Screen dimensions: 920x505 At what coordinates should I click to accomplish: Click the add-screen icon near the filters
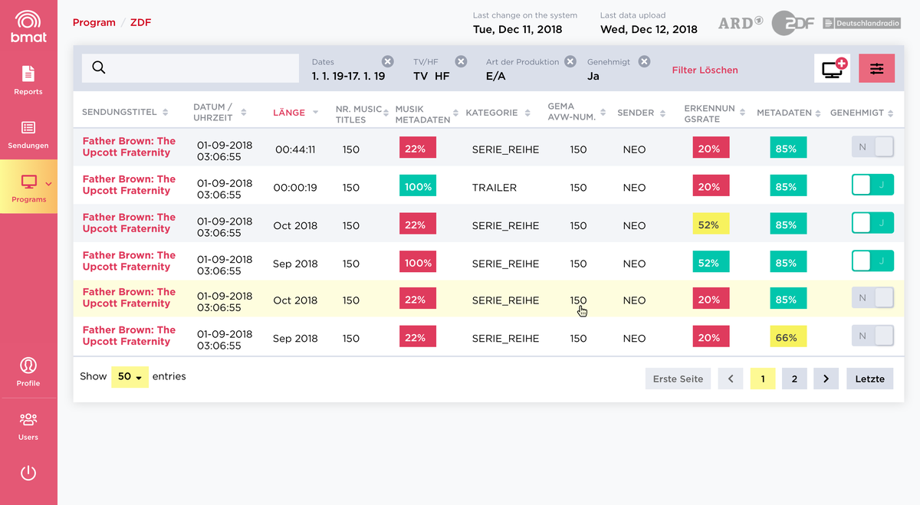pos(832,68)
